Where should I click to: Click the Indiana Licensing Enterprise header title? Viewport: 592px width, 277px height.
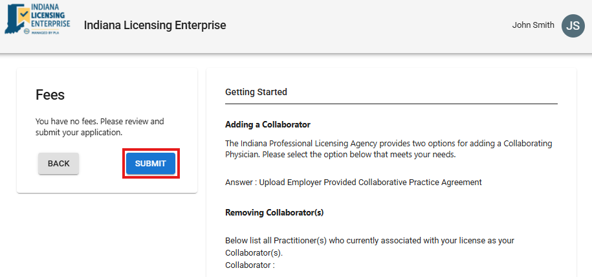coord(155,25)
